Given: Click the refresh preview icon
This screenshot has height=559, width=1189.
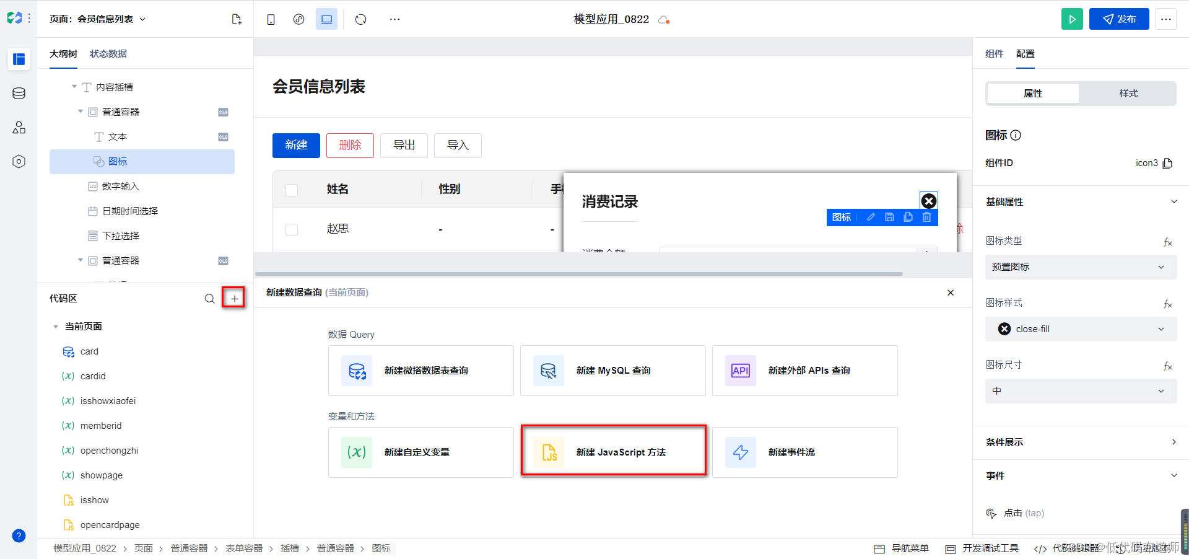Looking at the screenshot, I should (361, 19).
